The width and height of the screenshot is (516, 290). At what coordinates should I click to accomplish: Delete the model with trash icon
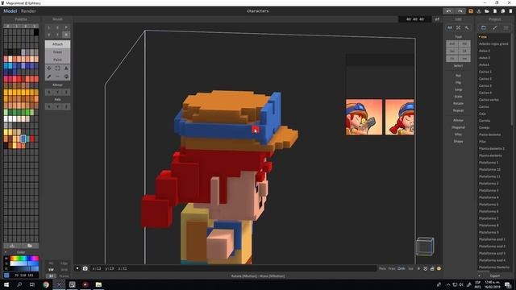click(510, 11)
